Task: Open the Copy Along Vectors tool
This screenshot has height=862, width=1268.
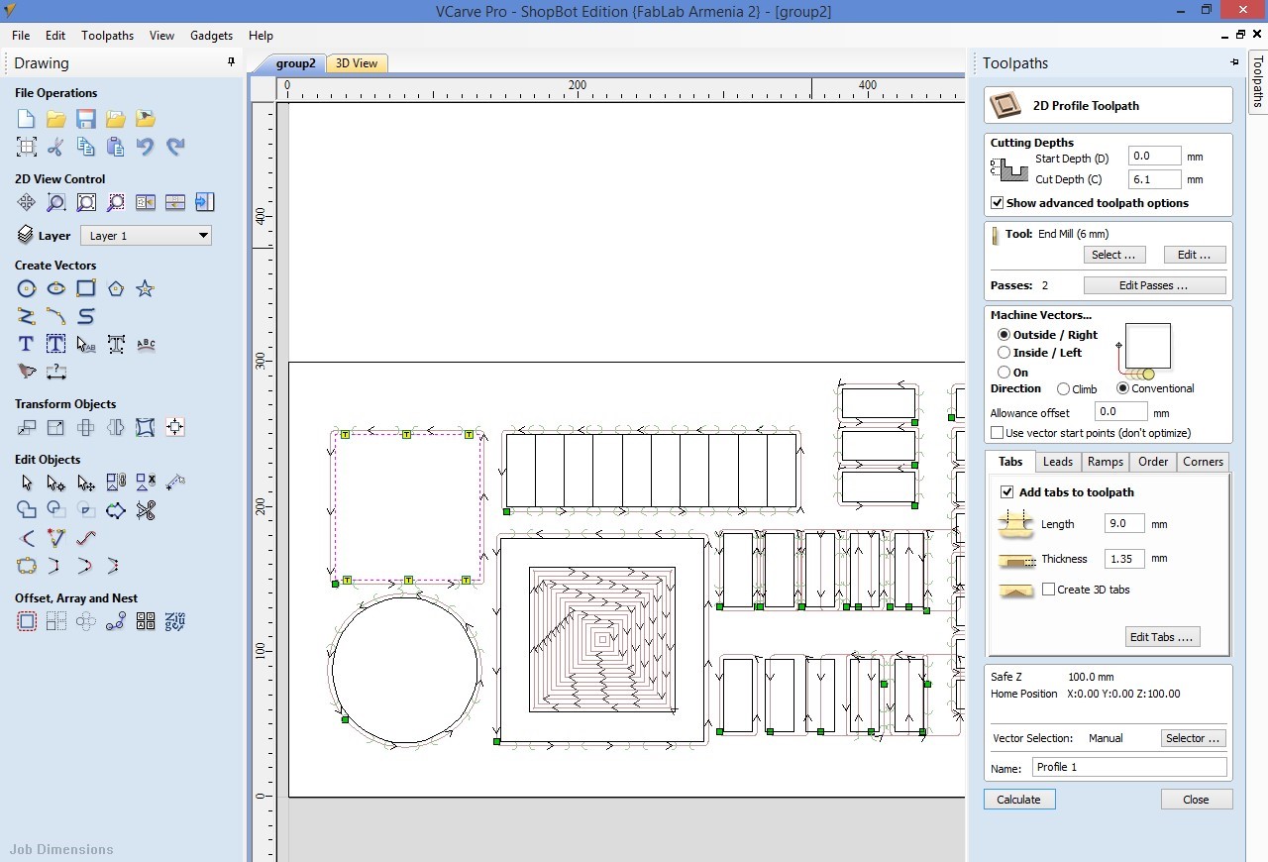Action: 116,621
